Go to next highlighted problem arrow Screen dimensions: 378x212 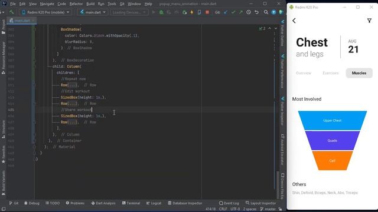pos(276,28)
